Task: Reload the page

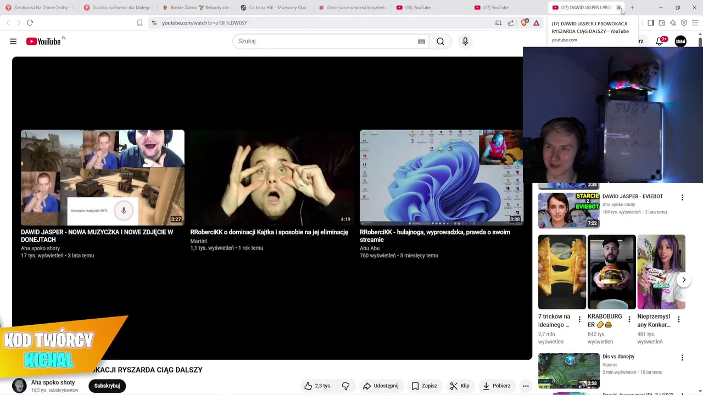Action: (x=30, y=22)
